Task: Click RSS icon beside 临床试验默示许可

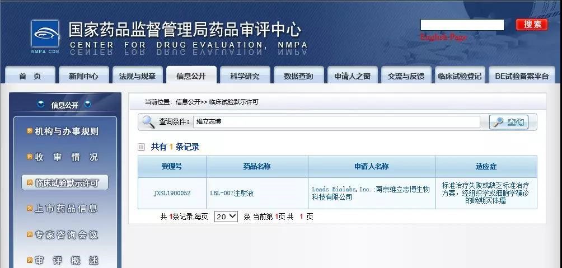Action: click(x=30, y=183)
